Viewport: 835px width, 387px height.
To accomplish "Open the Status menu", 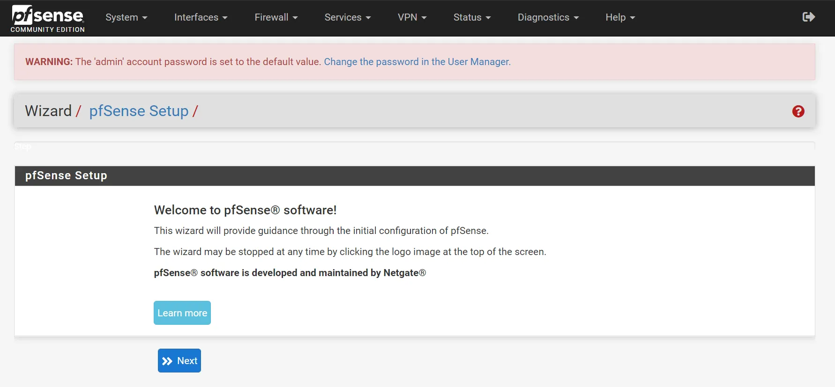I will (472, 17).
